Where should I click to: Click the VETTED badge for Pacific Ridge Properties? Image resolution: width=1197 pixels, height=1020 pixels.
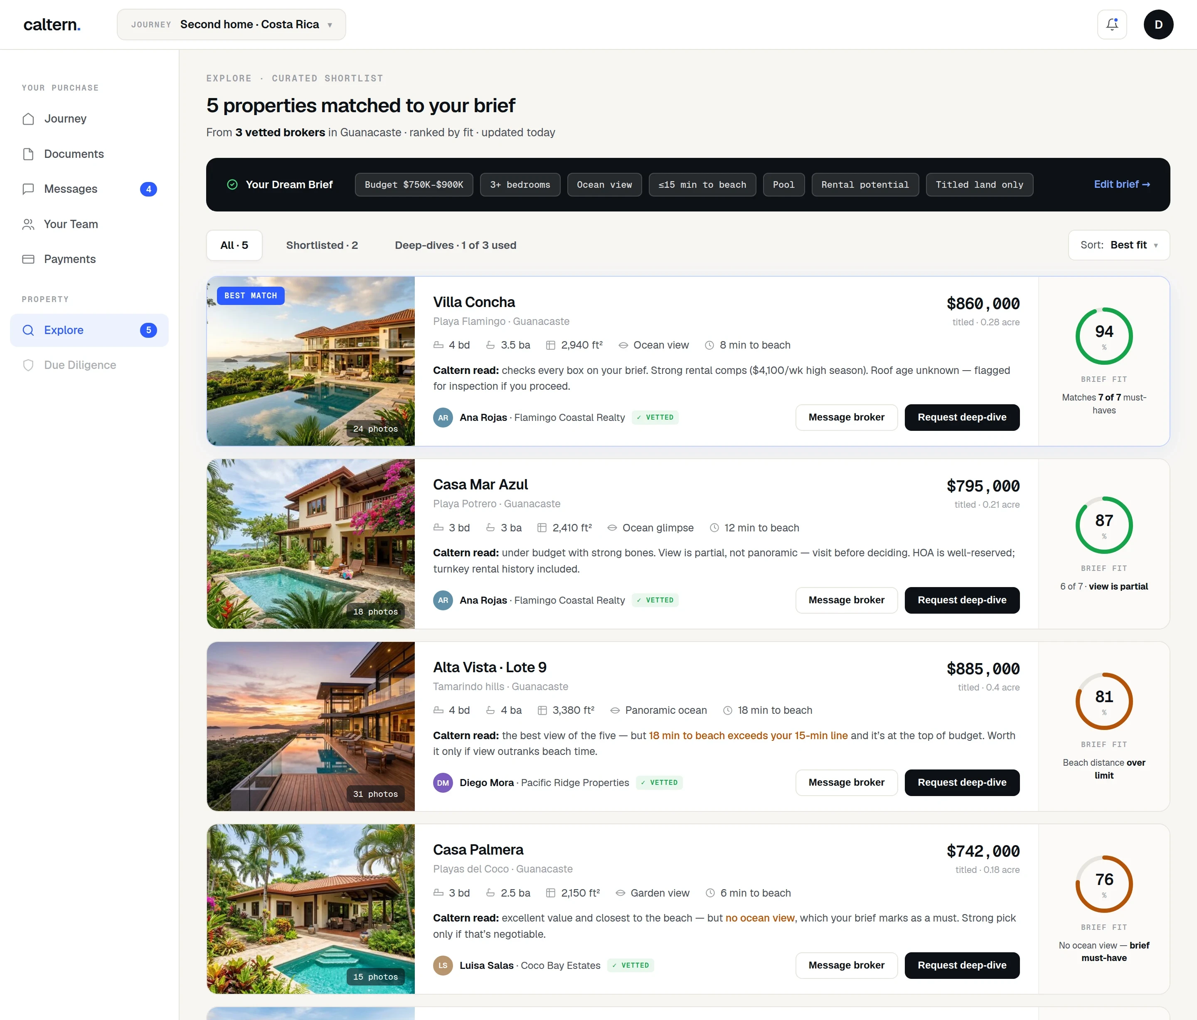(x=659, y=782)
